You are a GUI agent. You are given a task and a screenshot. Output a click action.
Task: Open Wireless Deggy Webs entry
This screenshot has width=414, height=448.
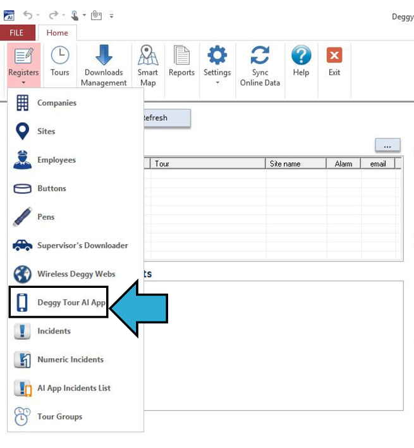[x=76, y=274]
